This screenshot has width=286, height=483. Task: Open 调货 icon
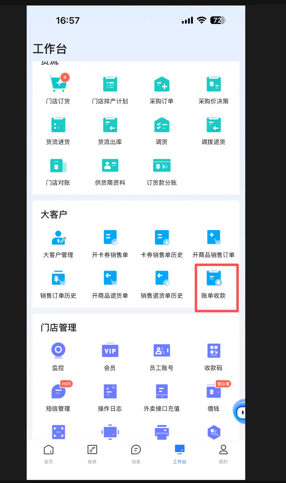click(162, 125)
